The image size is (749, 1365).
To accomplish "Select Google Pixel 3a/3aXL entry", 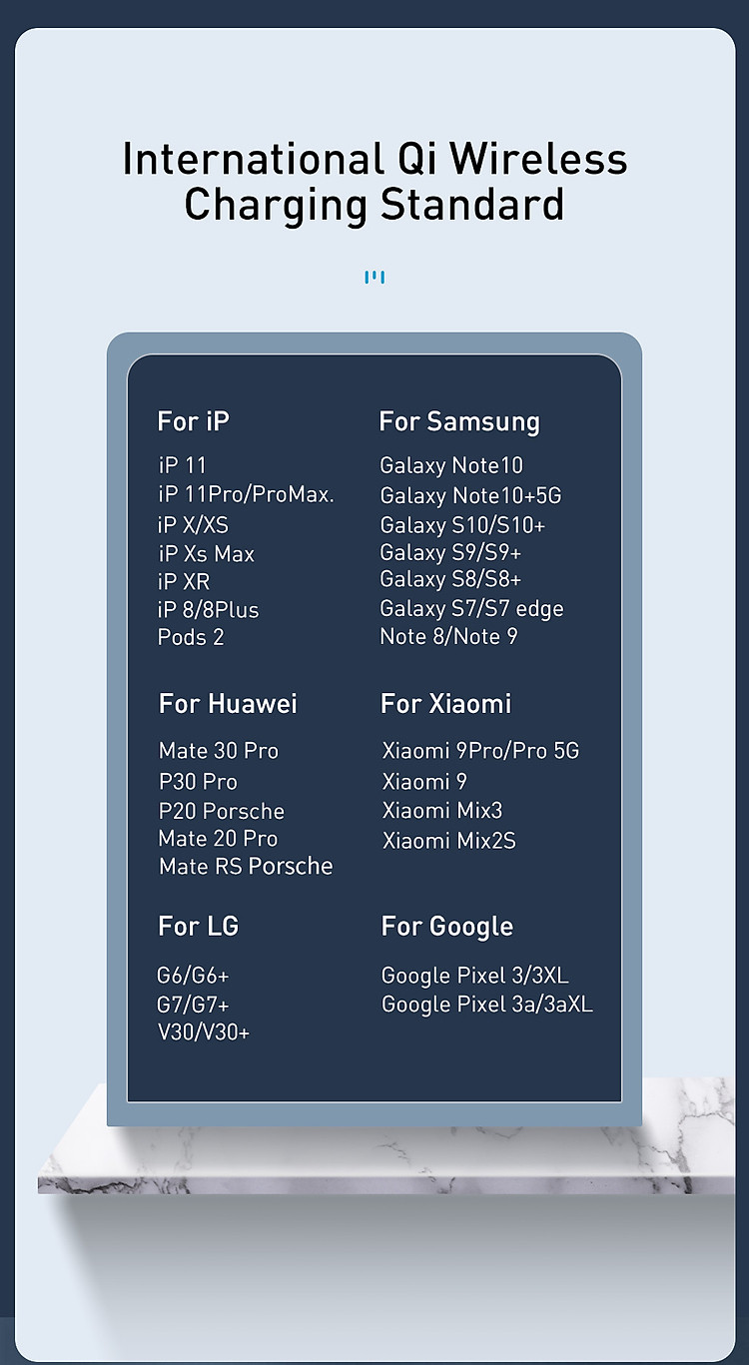I will click(487, 1004).
